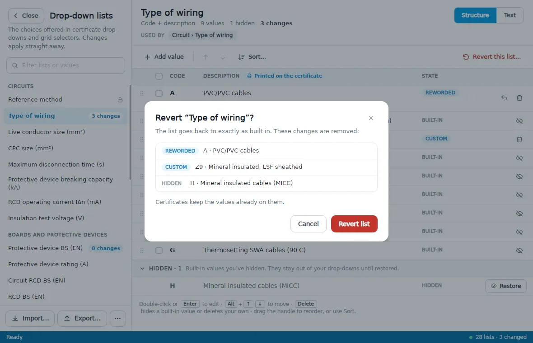Close the Revert dialog with the X icon
The height and width of the screenshot is (343, 533).
coord(371,118)
